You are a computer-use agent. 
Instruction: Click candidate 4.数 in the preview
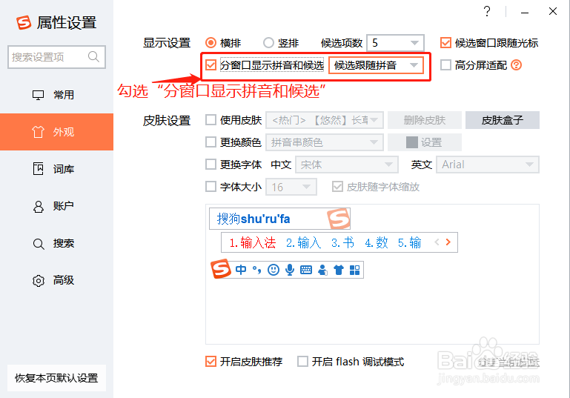[377, 242]
